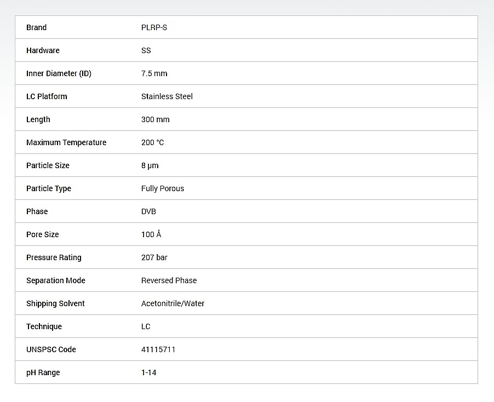Select the Inner Diameter (ID) label
Viewport: 494px width, 402px height.
(59, 73)
